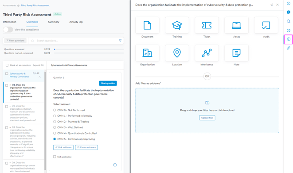Image resolution: width=293 pixels, height=173 pixels.
Task: Check the Q3 question checkbox
Action: click(7, 128)
